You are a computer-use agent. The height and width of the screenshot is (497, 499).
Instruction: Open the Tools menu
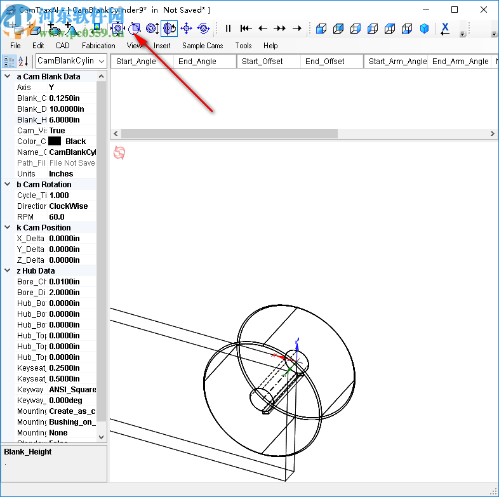(243, 46)
